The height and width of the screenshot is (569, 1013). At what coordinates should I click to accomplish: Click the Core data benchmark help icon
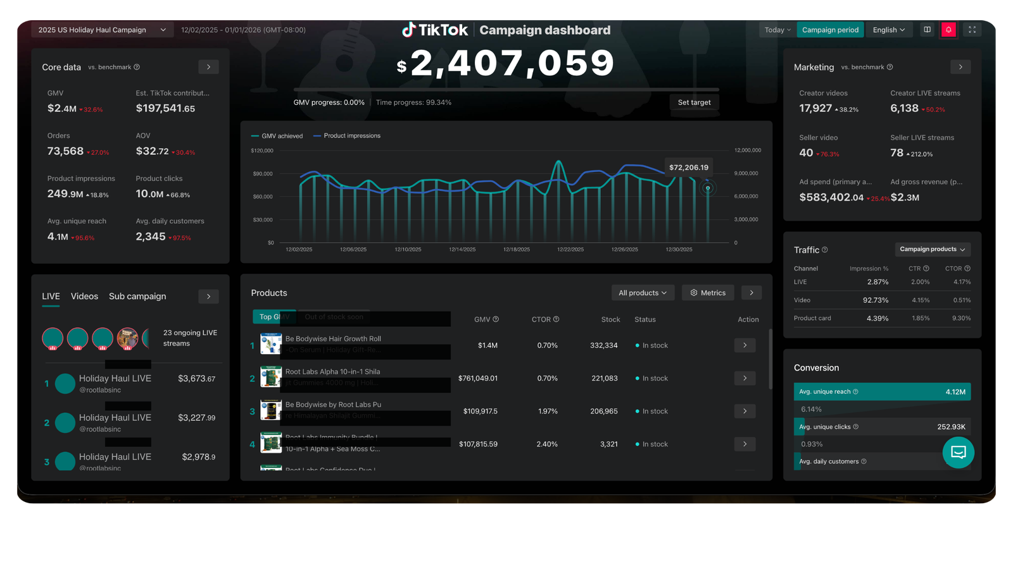click(x=137, y=67)
